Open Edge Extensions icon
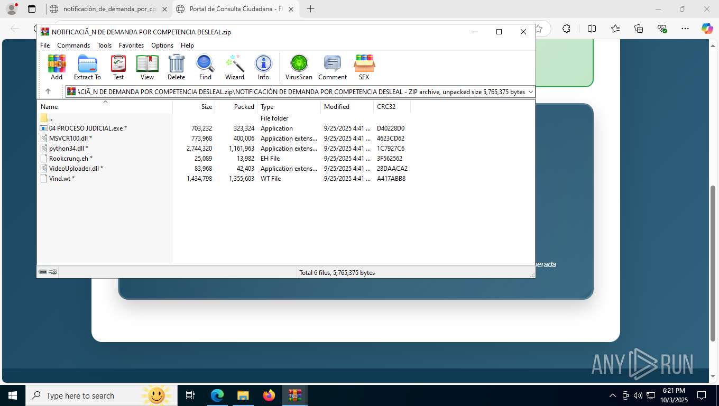719x406 pixels. [566, 29]
